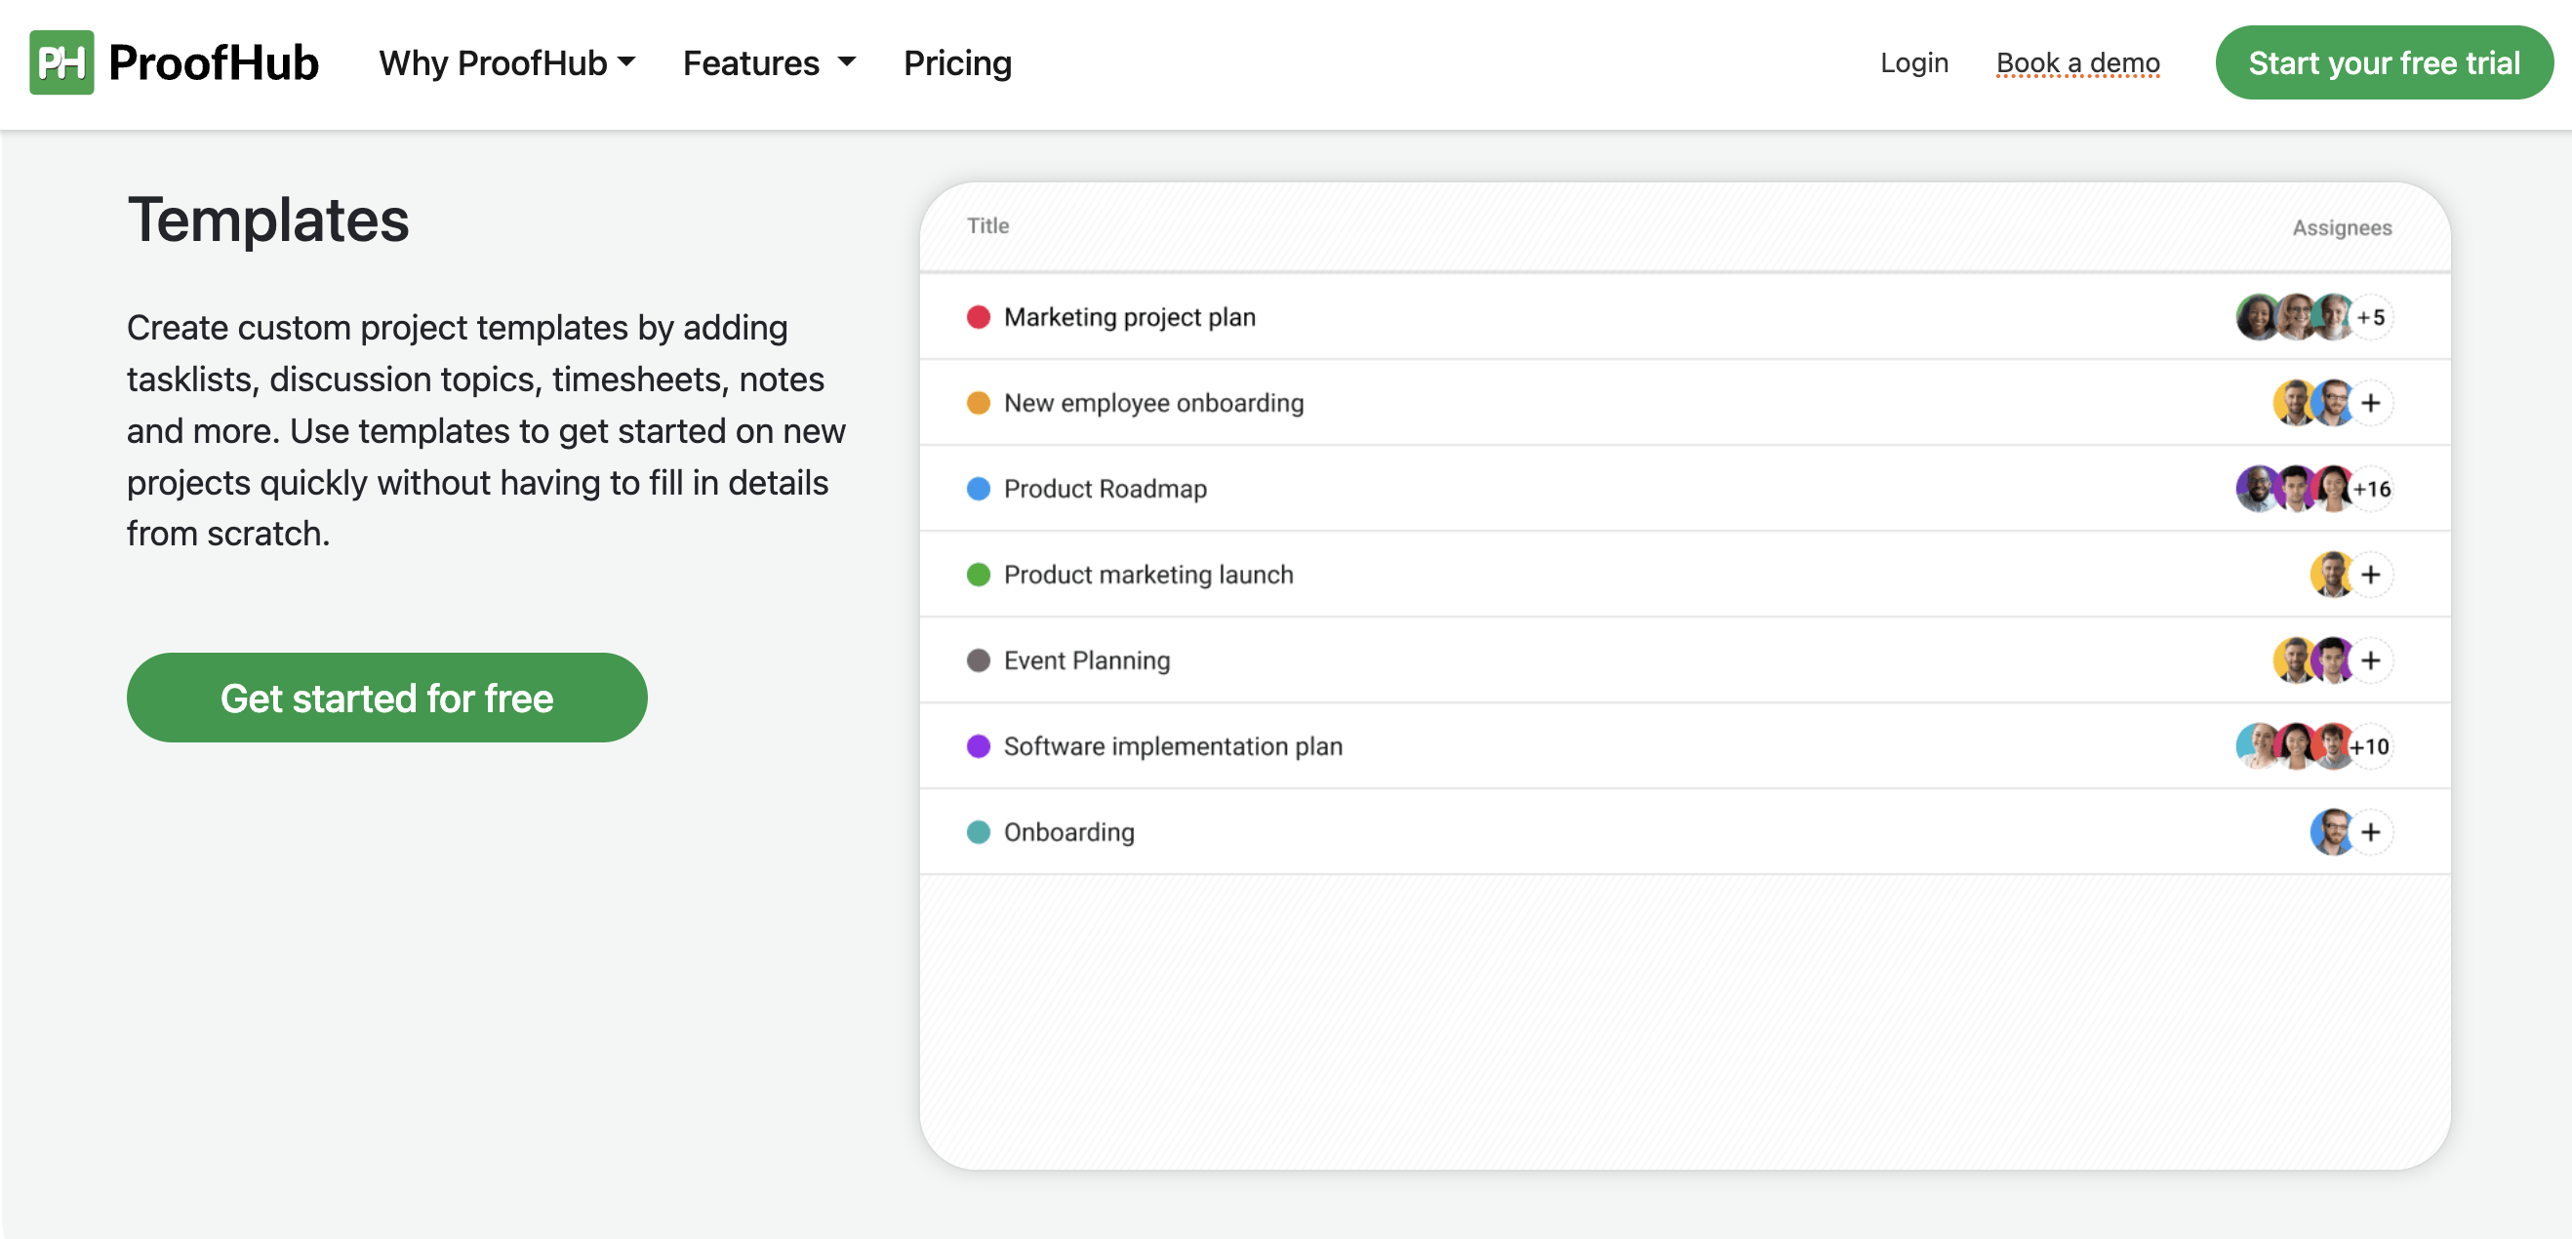Click first avatar on Product Roadmap row
The image size is (2572, 1239).
tap(2257, 489)
